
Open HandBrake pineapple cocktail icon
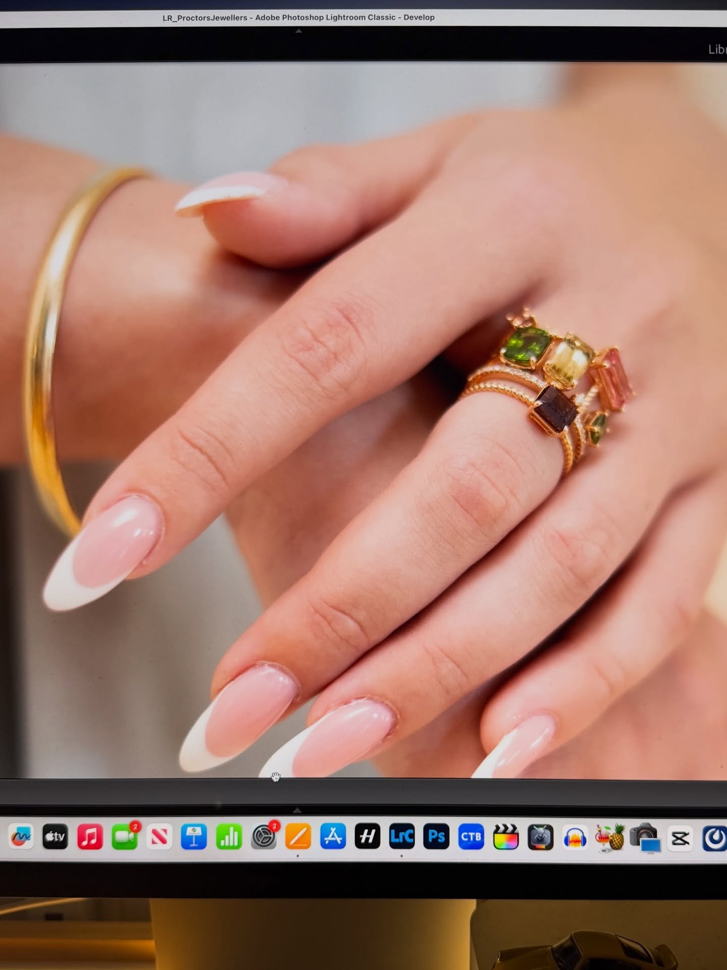(610, 839)
